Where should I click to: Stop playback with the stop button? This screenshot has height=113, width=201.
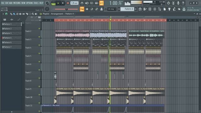click(x=63, y=3)
